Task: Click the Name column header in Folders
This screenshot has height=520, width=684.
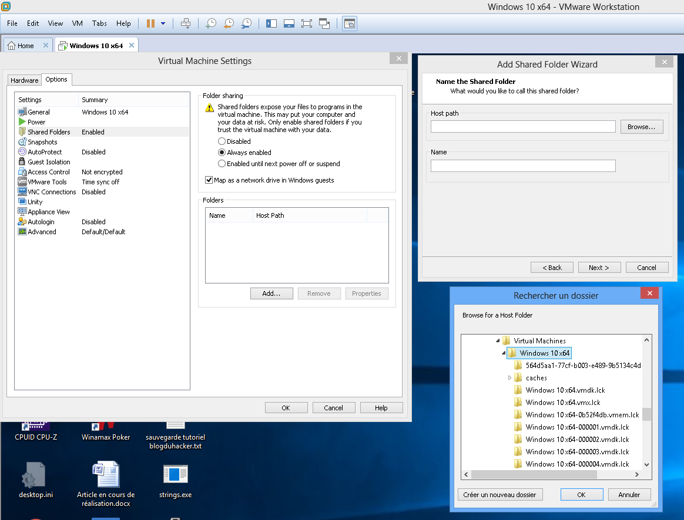Action: tap(229, 215)
